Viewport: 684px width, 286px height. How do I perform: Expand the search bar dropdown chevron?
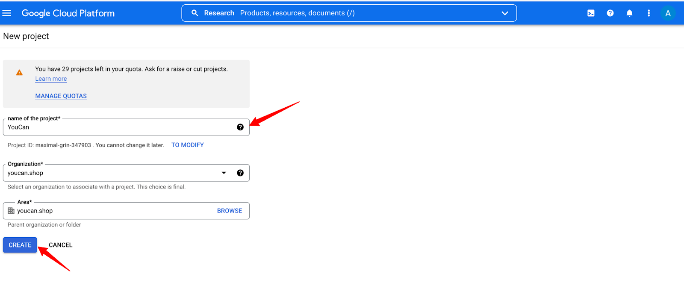pos(505,13)
